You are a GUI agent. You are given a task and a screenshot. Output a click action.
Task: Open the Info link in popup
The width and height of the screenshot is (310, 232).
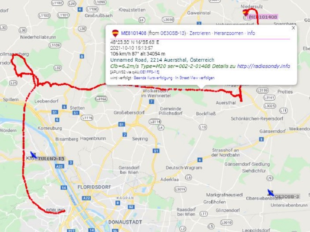(x=251, y=33)
